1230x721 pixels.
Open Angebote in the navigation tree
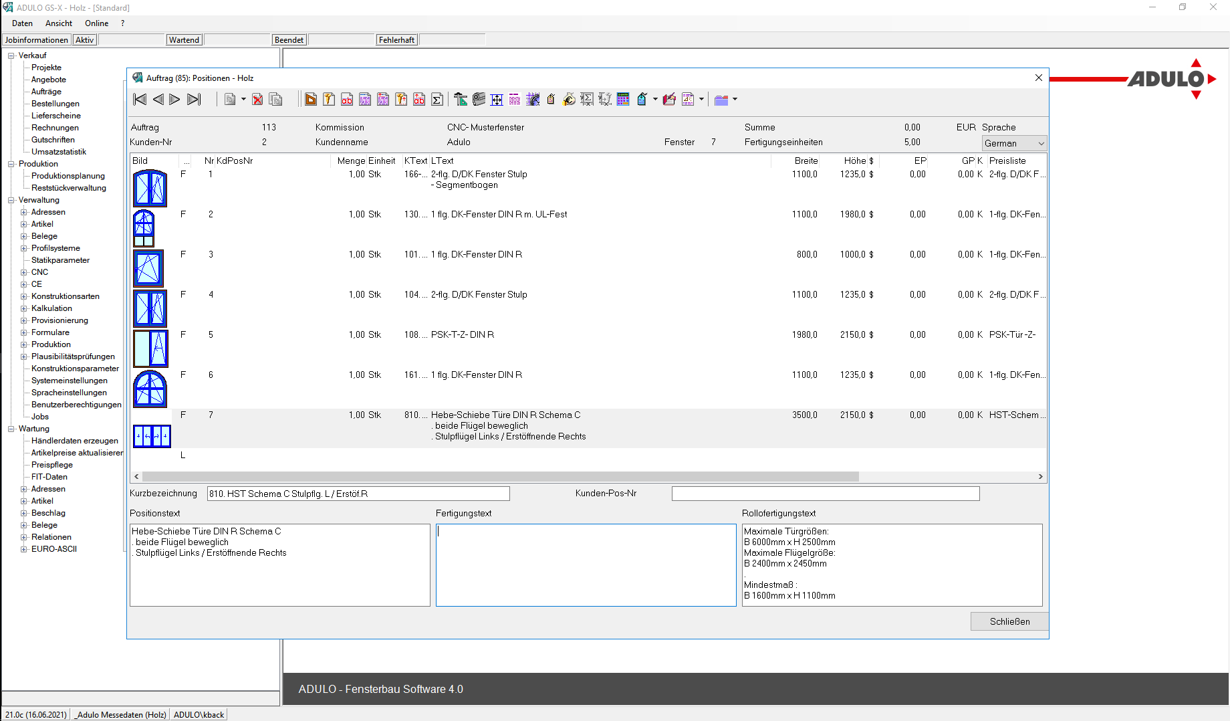pos(48,80)
